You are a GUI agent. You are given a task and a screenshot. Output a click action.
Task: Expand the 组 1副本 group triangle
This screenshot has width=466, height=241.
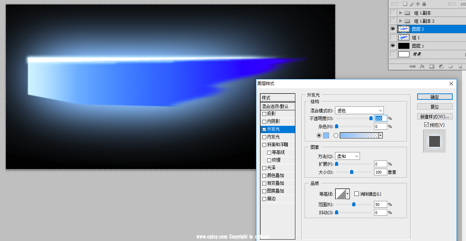point(401,13)
